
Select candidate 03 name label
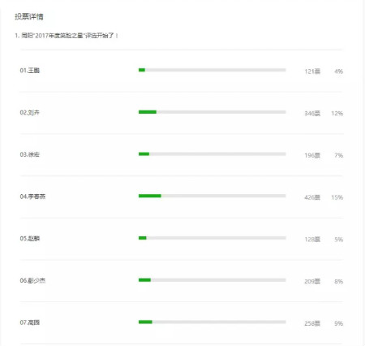(30, 154)
